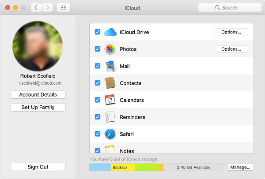This screenshot has width=265, height=179.
Task: Disable Reminders syncing checkbox
Action: 98,117
